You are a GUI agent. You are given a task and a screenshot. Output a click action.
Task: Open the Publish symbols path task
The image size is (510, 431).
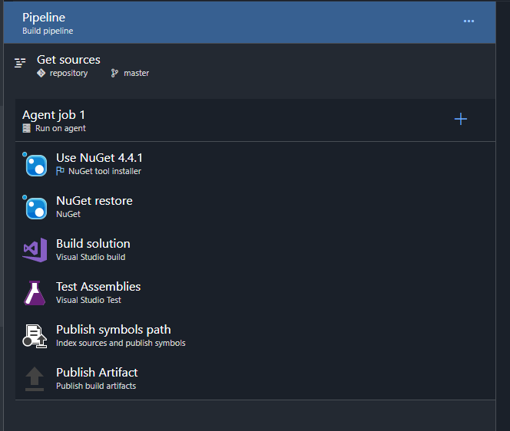tap(255, 336)
